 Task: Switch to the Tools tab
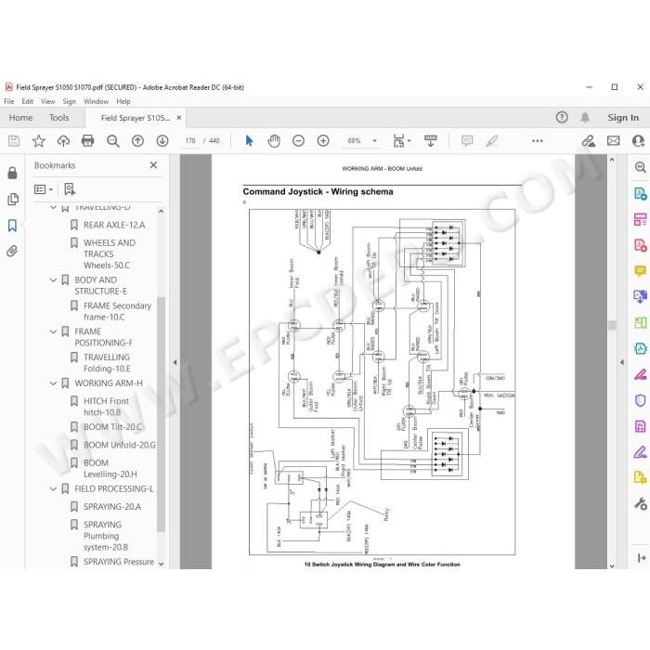click(59, 118)
